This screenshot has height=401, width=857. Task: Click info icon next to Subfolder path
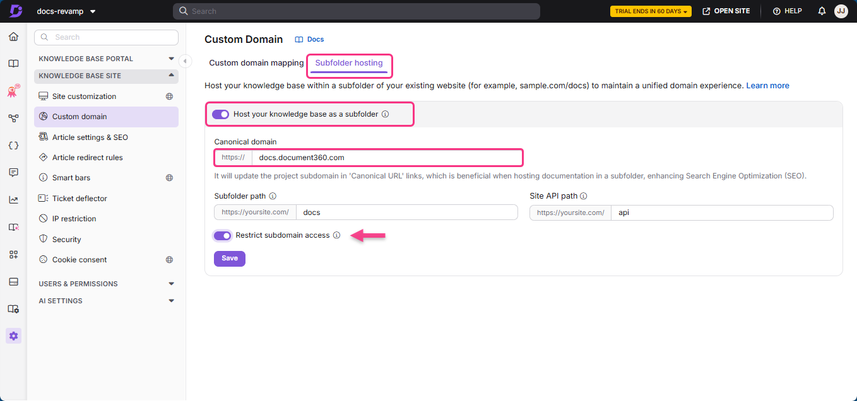pos(273,196)
